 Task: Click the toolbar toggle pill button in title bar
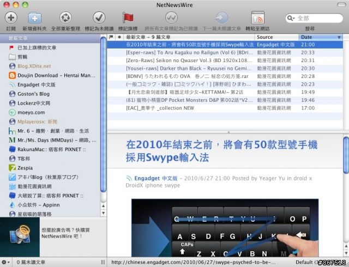click(x=341, y=5)
